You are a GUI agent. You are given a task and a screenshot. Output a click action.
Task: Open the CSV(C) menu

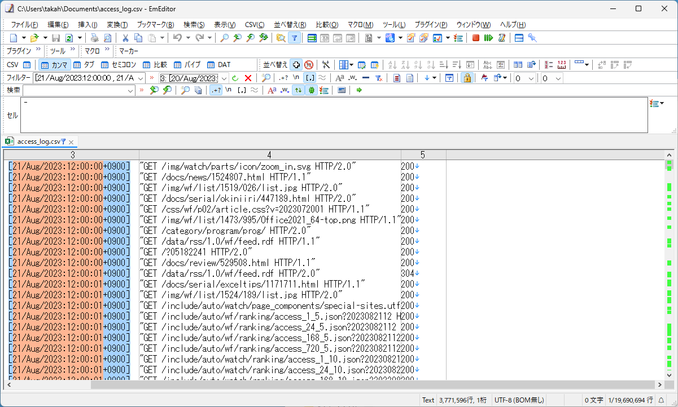(x=255, y=25)
